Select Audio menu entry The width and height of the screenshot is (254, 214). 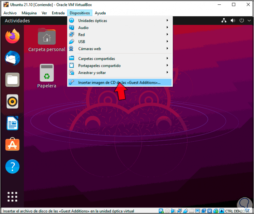tap(120, 28)
